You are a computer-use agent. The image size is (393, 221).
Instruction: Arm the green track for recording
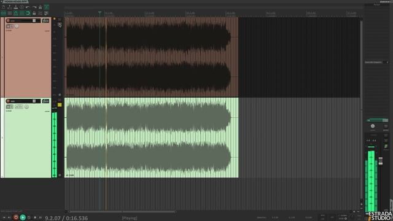point(8,101)
